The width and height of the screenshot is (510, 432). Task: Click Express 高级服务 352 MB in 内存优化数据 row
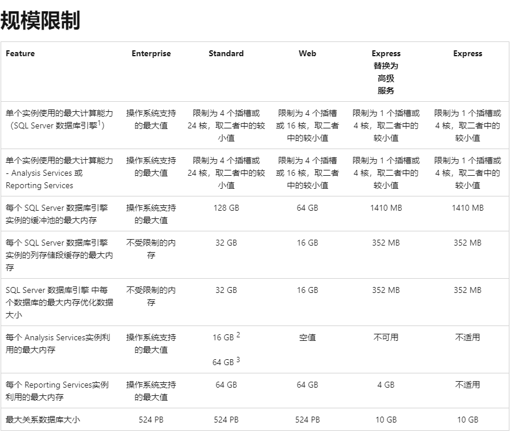386,290
